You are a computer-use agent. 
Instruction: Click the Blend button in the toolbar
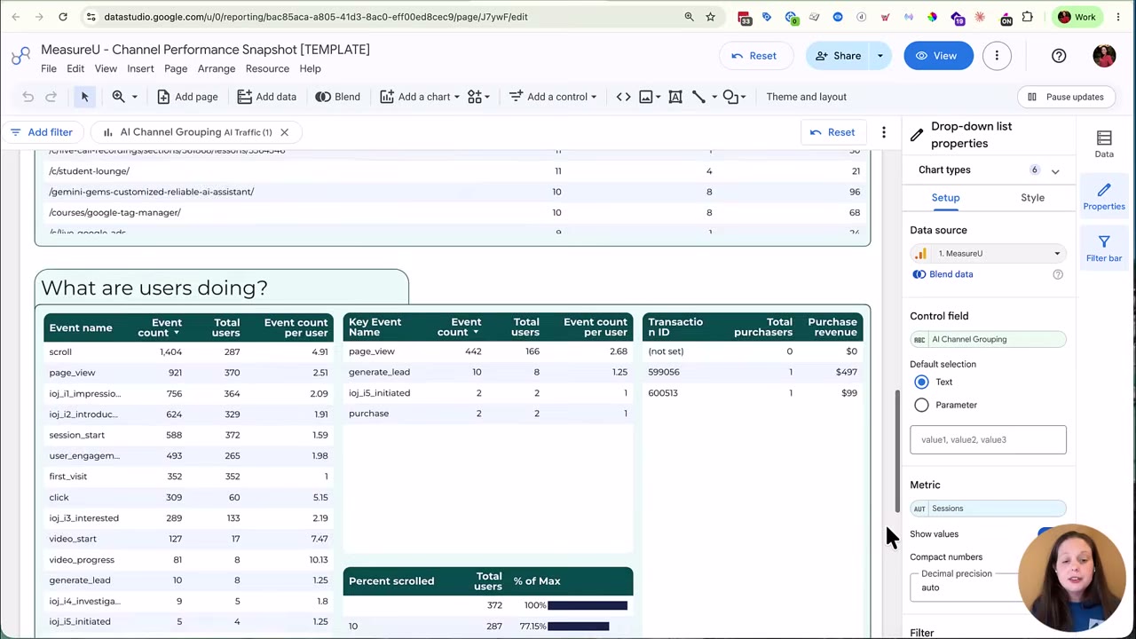tap(338, 97)
